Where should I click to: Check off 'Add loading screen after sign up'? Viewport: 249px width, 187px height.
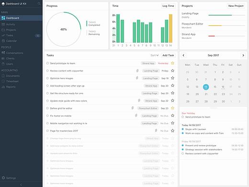(47, 86)
